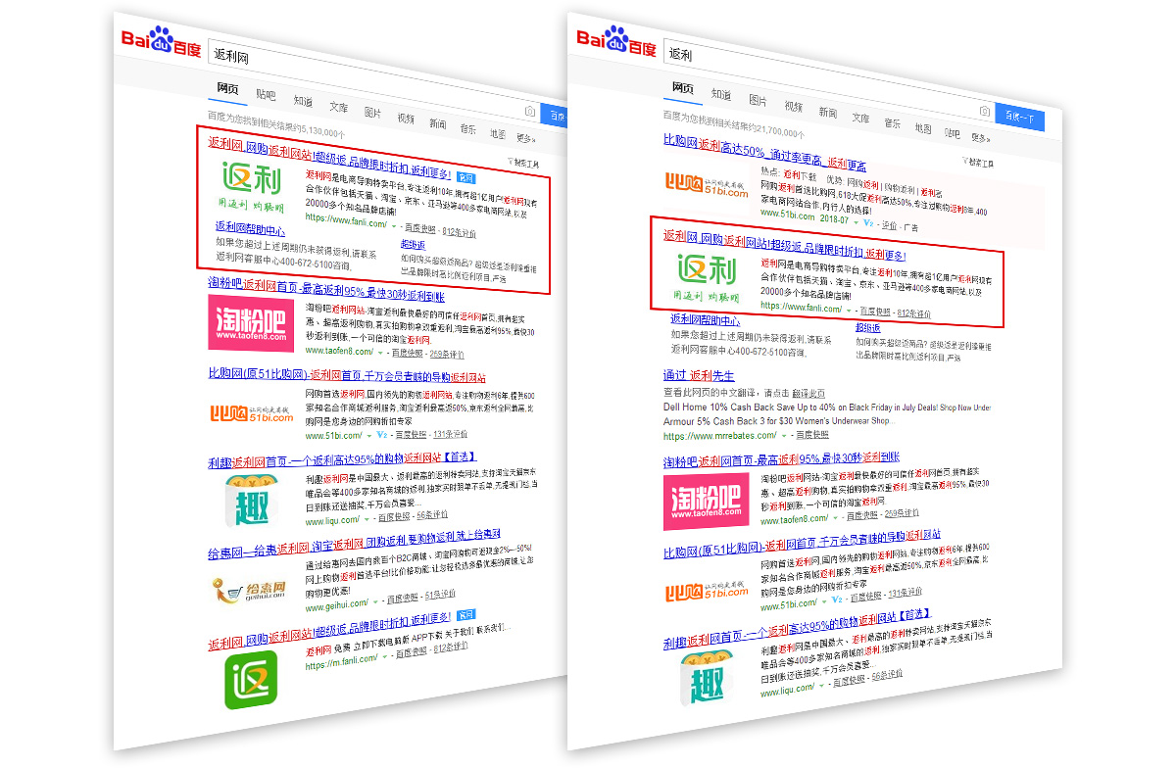Open 返利网帮助中心 link on the left page
This screenshot has width=1176, height=768.
[250, 229]
